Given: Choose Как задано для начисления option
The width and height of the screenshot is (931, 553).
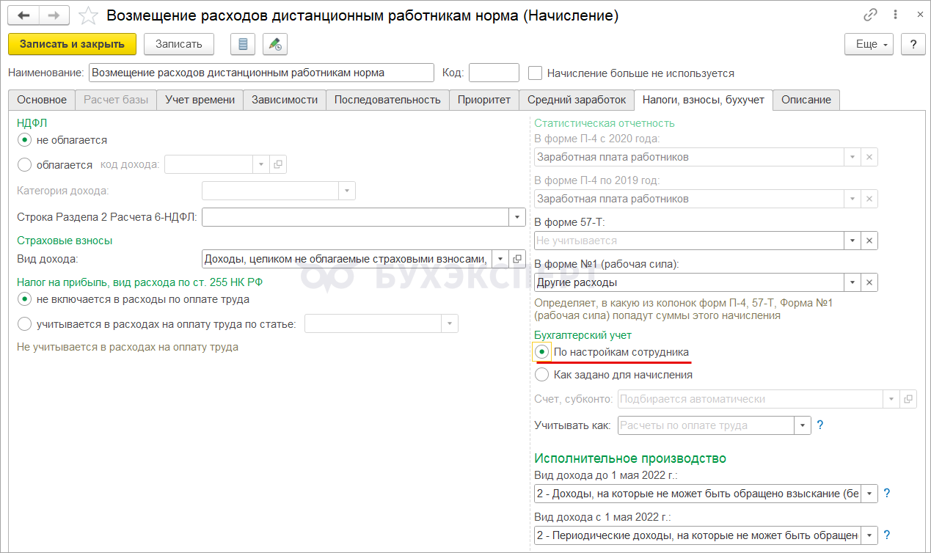Looking at the screenshot, I should pyautogui.click(x=542, y=375).
